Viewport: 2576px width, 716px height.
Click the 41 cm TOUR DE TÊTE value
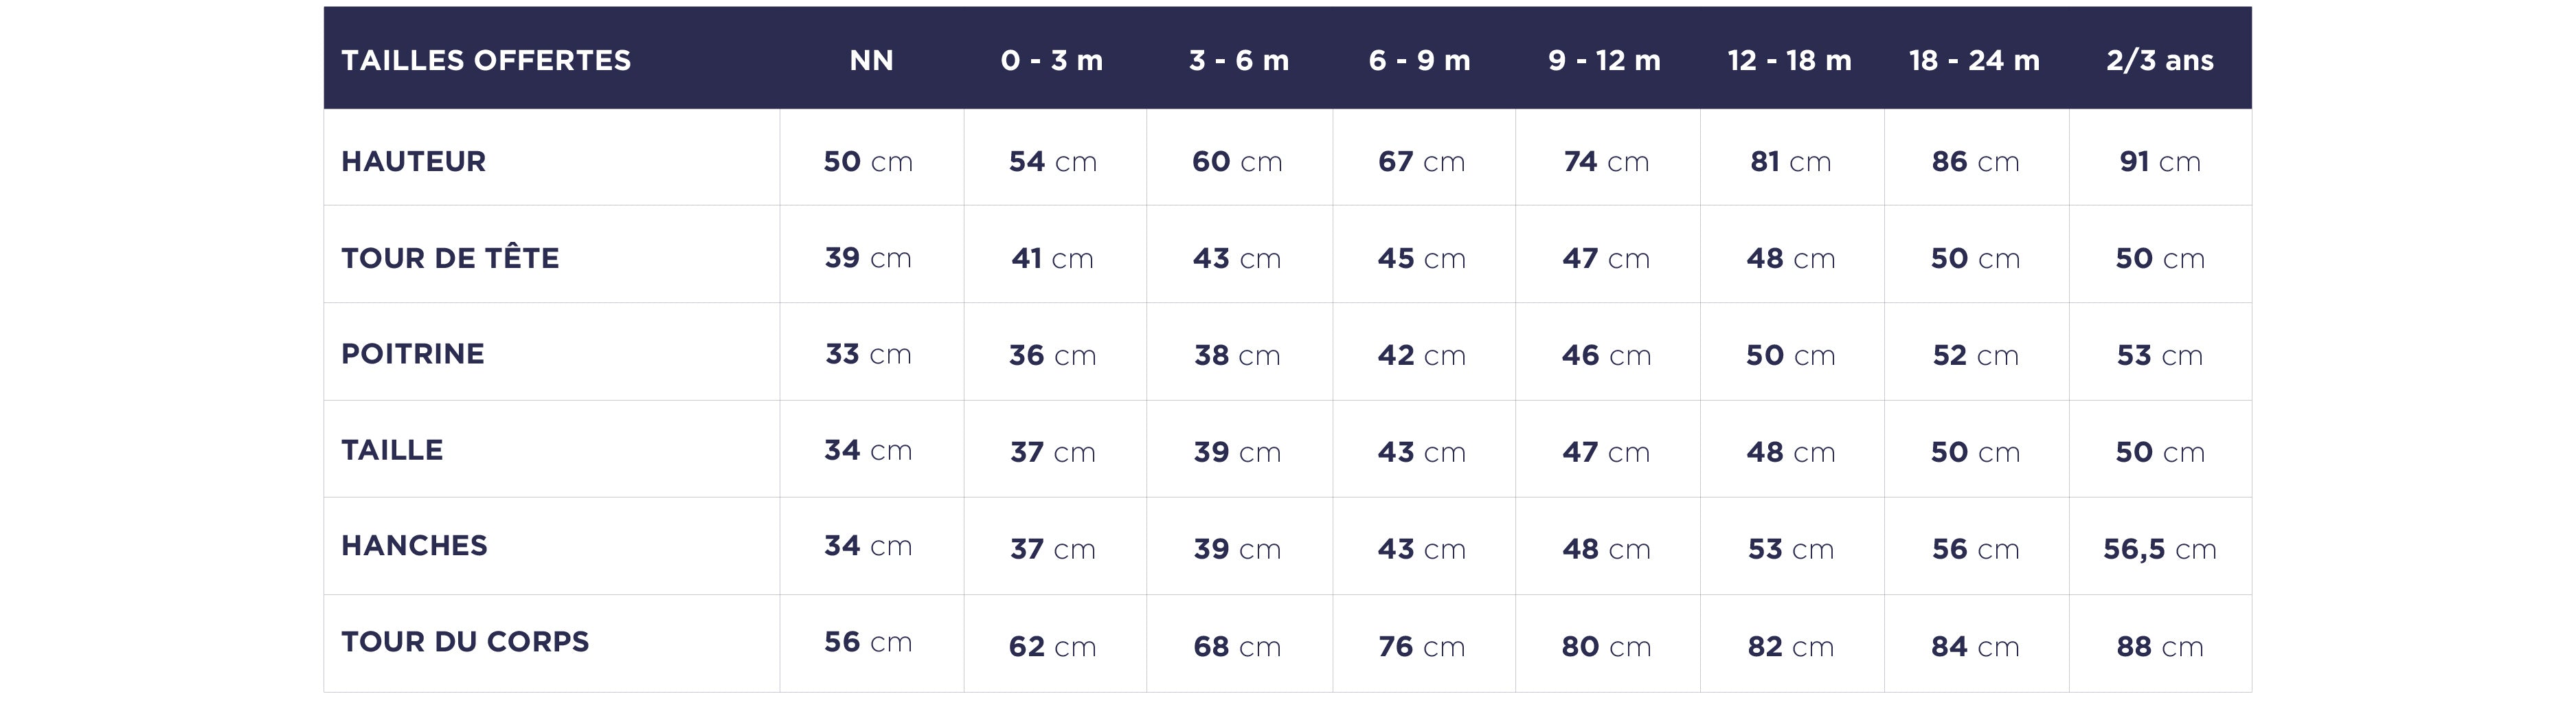click(x=1052, y=258)
